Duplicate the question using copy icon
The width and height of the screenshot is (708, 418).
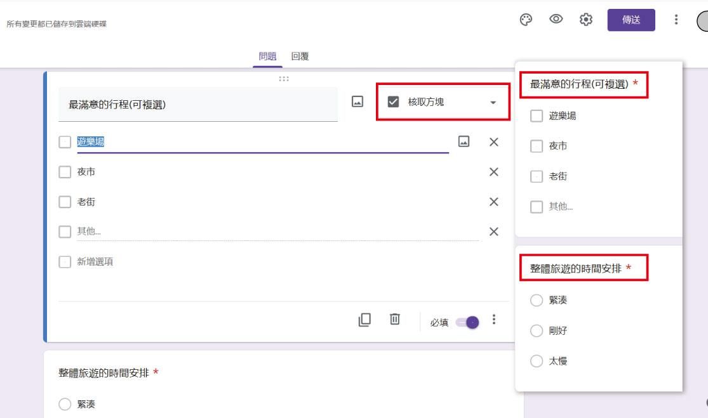[363, 320]
